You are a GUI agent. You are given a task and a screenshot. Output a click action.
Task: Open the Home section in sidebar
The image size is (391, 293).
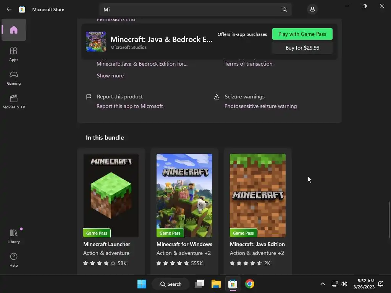click(x=14, y=30)
